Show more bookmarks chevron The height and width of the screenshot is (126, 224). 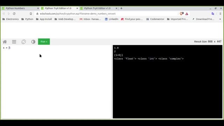click(x=220, y=19)
